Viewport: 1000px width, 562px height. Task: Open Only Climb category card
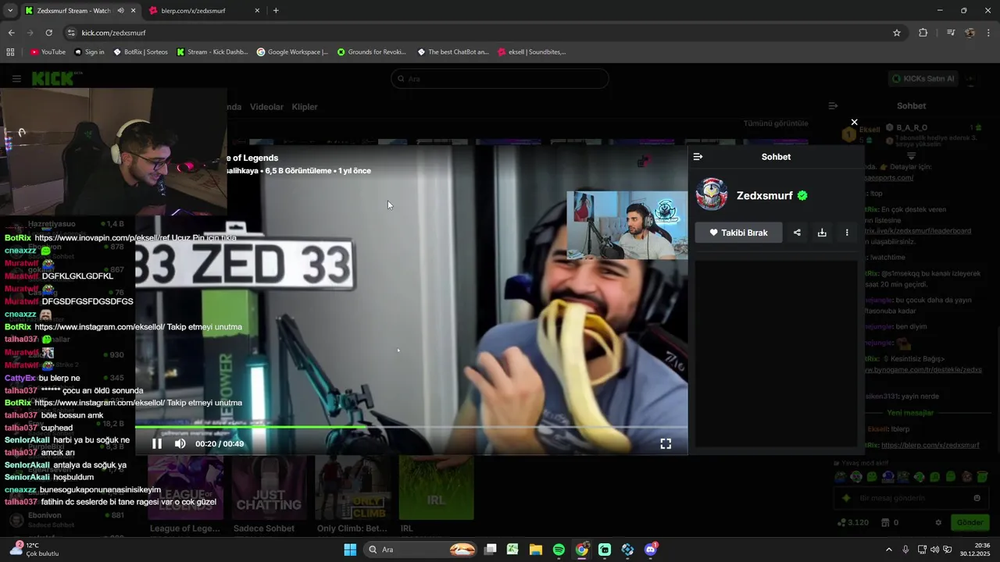[x=352, y=488]
